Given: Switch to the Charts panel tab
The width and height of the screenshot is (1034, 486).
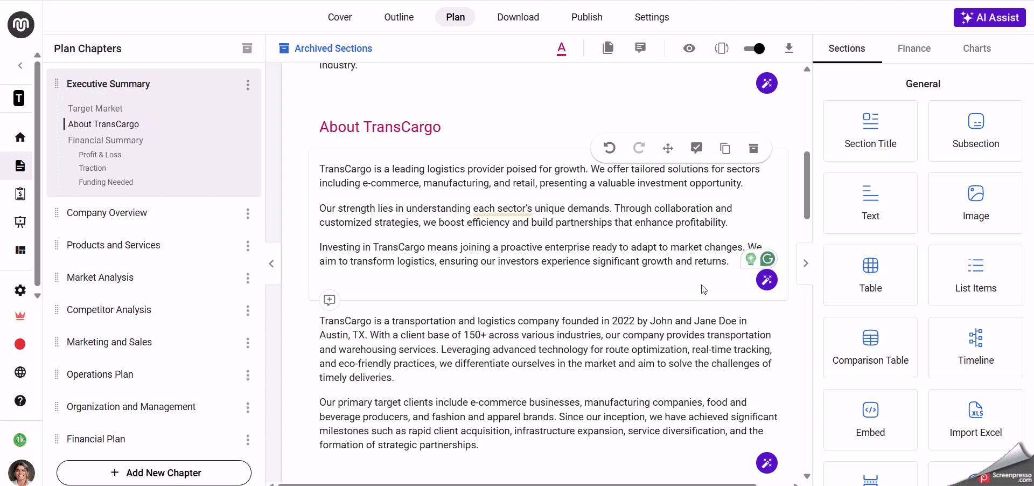Looking at the screenshot, I should [x=977, y=48].
